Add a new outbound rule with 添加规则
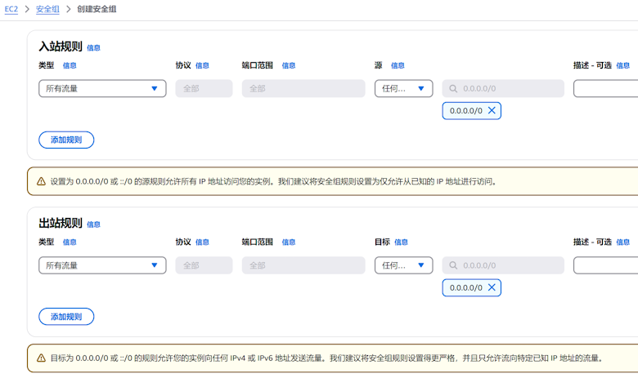 click(x=66, y=317)
